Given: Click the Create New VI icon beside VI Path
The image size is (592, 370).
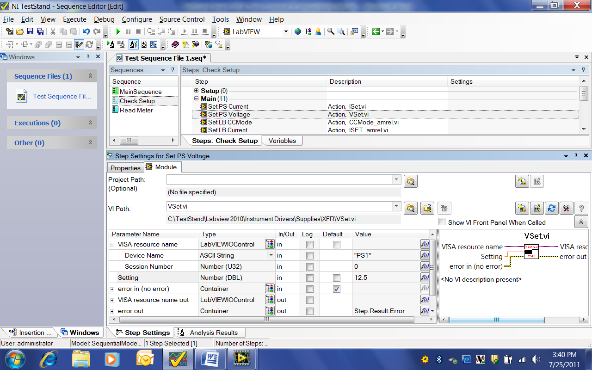Looking at the screenshot, I should (522, 208).
